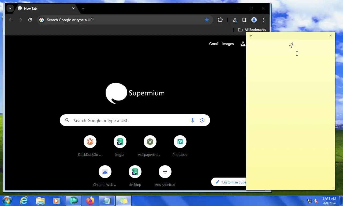Open the Extensions puzzle icon
343x206 pixels.
220,20
